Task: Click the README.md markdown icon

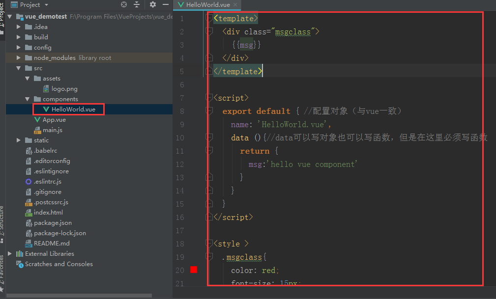Action: pos(29,244)
